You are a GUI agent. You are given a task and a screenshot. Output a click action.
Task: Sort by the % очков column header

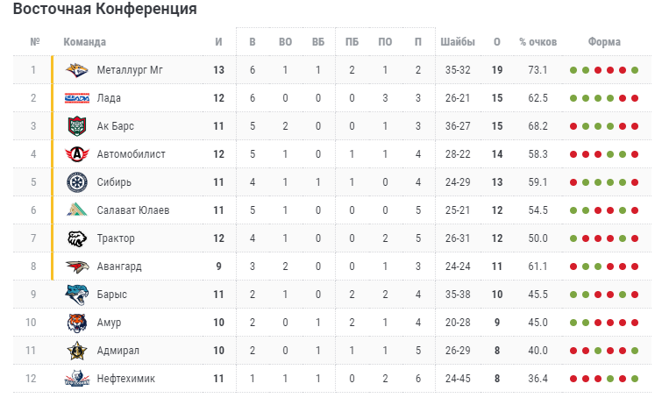[537, 42]
